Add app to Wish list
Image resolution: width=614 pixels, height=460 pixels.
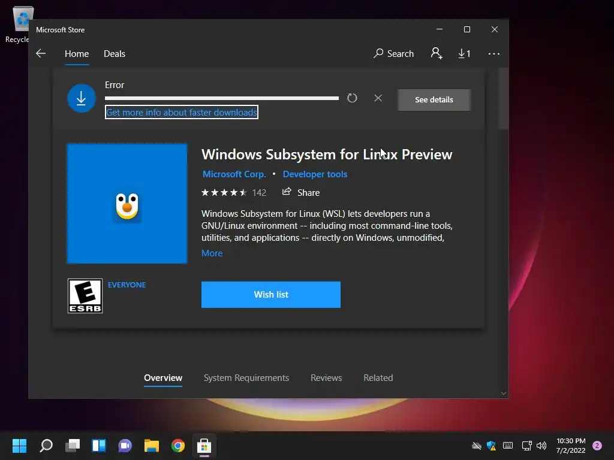(x=271, y=295)
